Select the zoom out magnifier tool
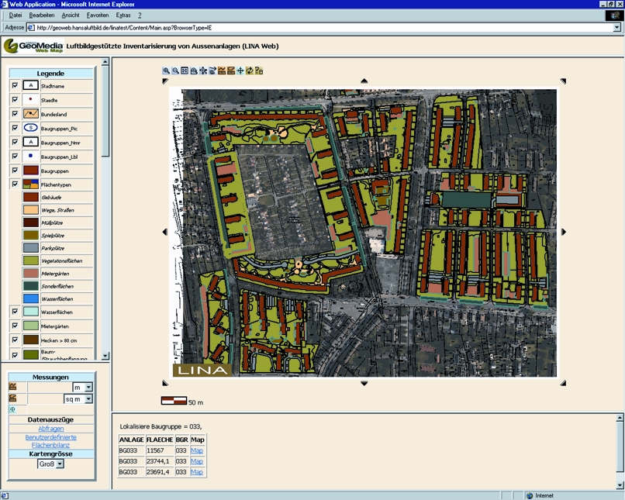Viewport: 625px width, 500px height. click(175, 71)
